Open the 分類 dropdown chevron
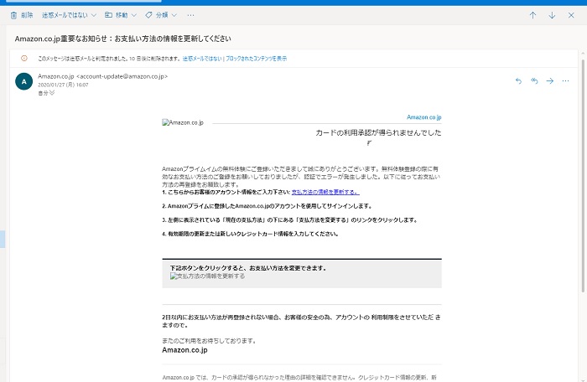The width and height of the screenshot is (587, 382). click(174, 15)
